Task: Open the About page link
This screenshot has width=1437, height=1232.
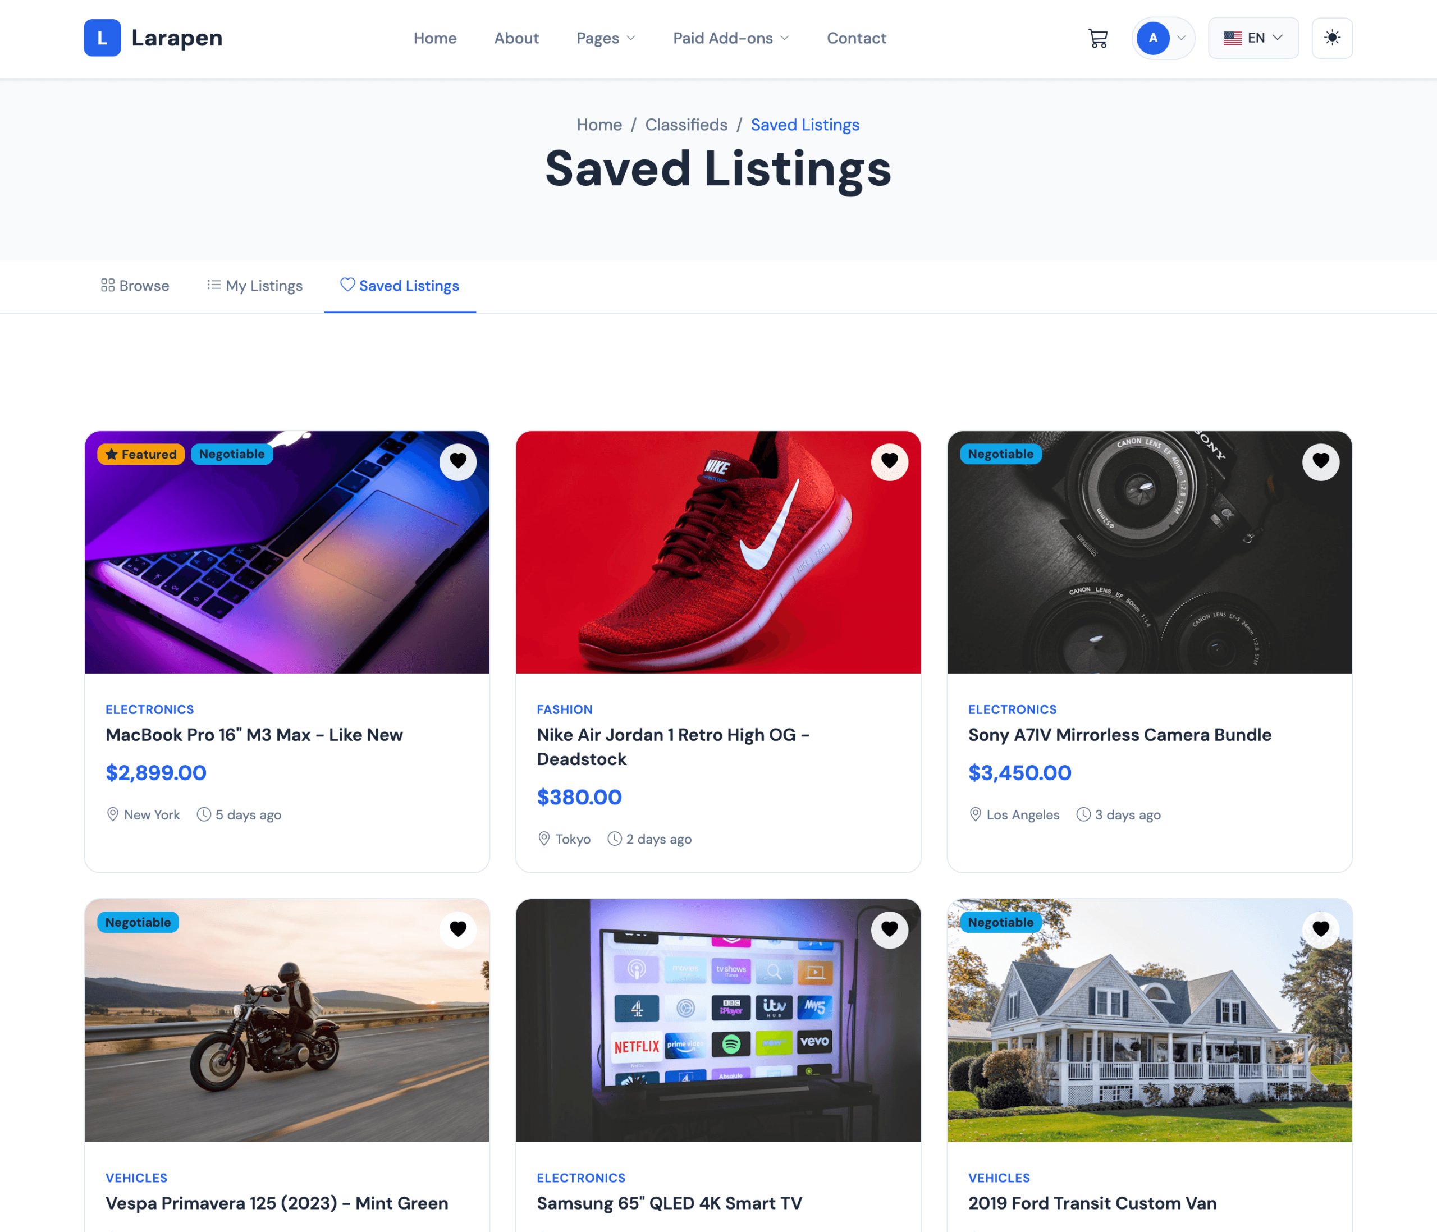Action: pyautogui.click(x=516, y=38)
